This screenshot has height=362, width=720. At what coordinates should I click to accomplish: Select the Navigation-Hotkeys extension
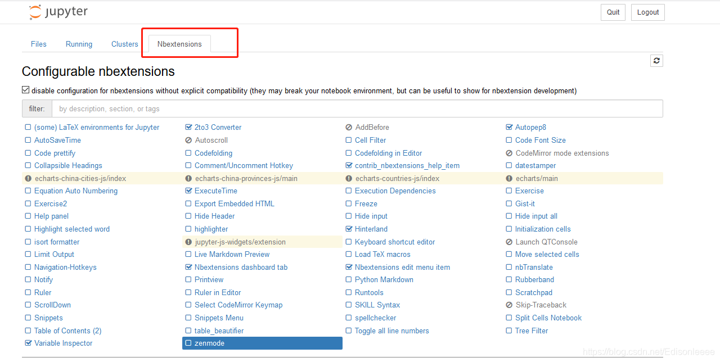click(65, 268)
